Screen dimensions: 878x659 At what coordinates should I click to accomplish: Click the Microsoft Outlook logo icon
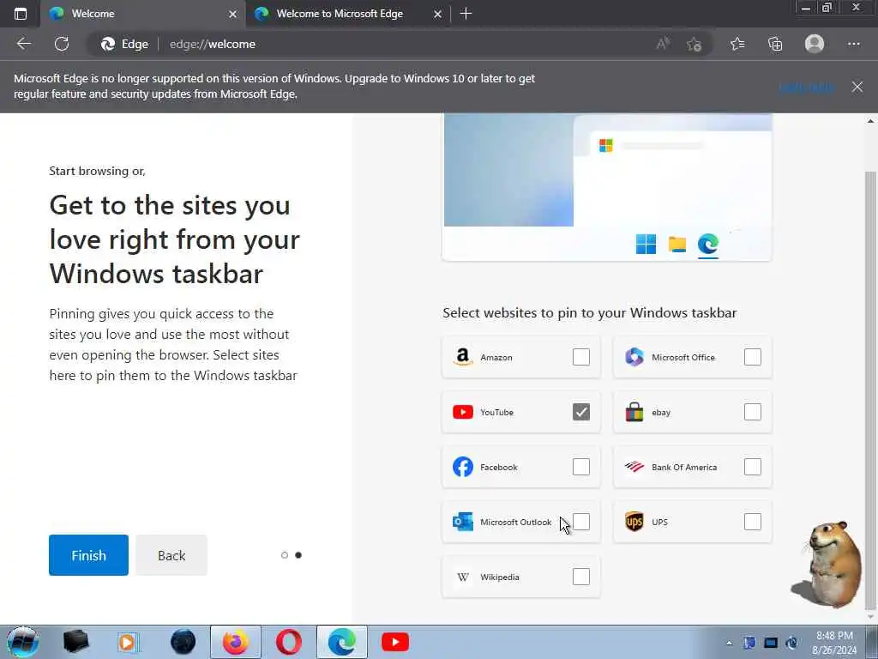pos(462,522)
